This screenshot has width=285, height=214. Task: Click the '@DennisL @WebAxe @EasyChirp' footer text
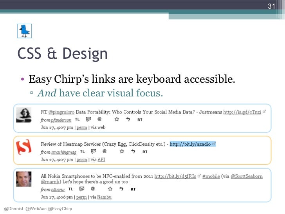[x=38, y=209]
